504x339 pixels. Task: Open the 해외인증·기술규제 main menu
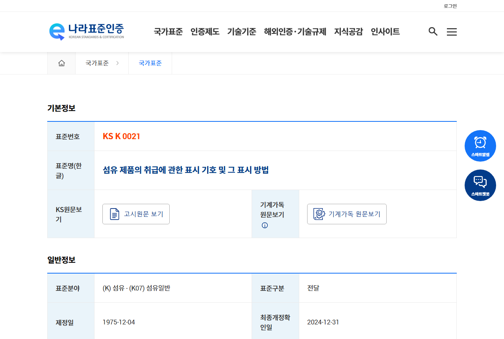click(x=295, y=32)
